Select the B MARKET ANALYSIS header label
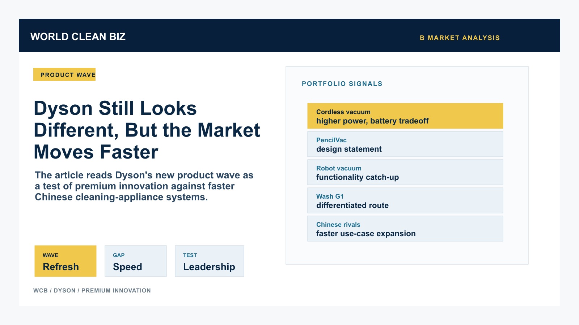 (x=460, y=38)
